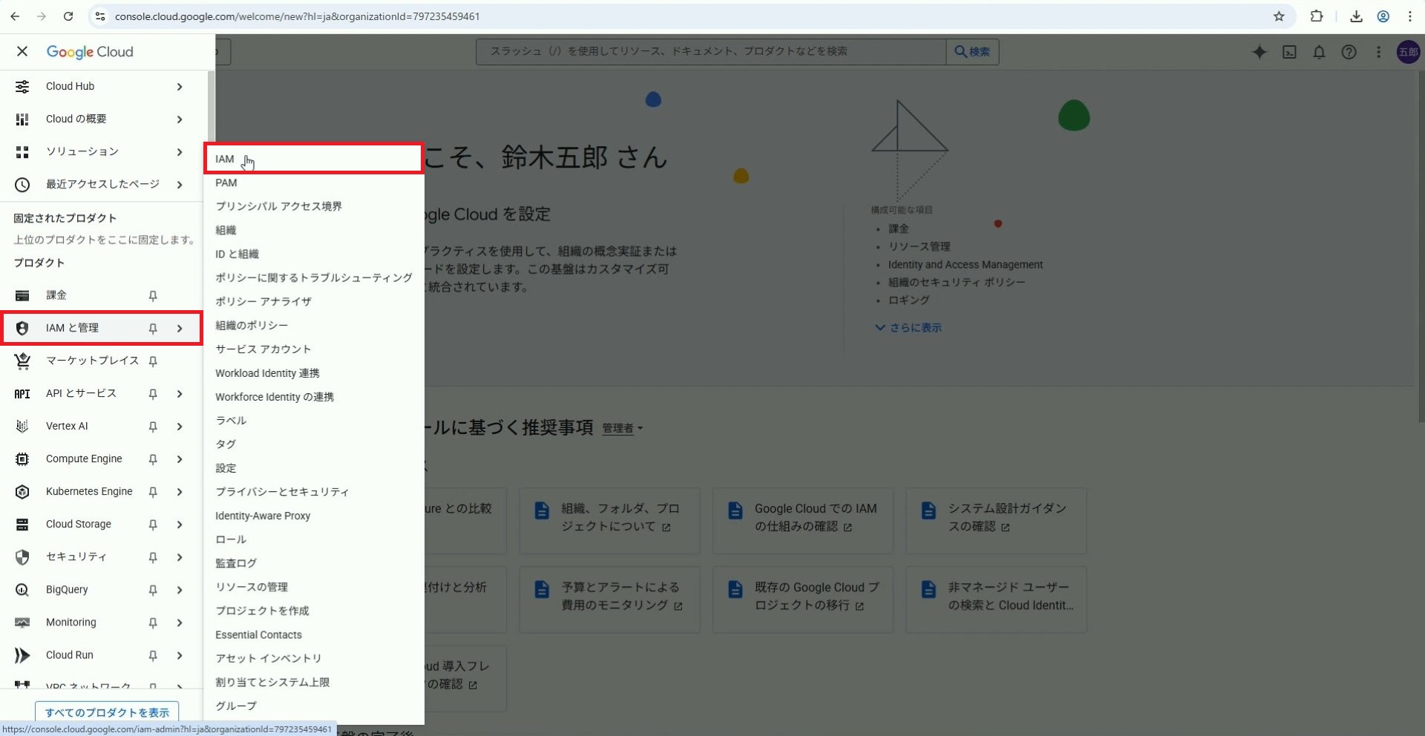The height and width of the screenshot is (736, 1425).
Task: Click the Google Cloud logo
Action: pyautogui.click(x=90, y=52)
